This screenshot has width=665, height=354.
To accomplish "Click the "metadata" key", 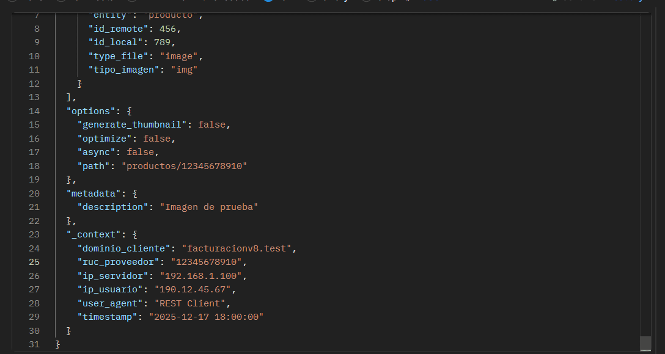I will 94,194.
